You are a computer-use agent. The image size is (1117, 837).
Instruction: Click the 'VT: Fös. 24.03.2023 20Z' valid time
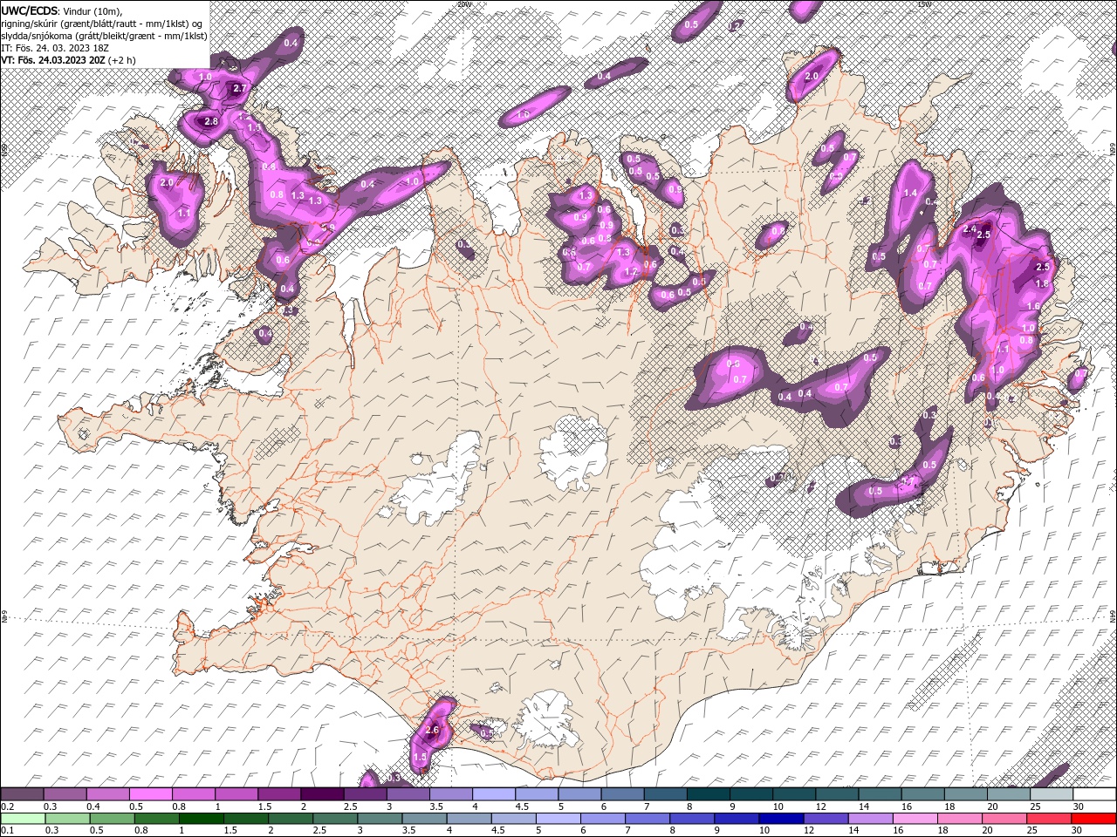53,60
